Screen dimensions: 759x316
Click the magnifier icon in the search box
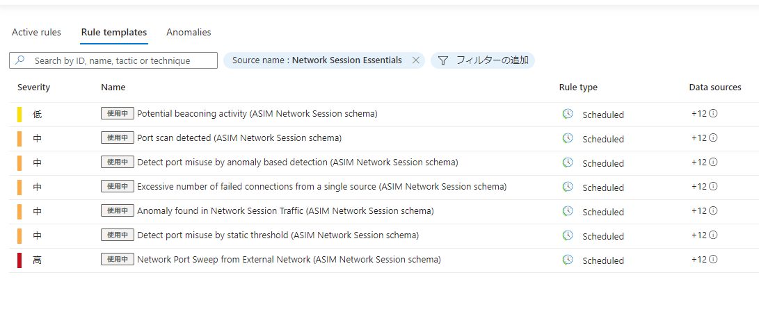[x=20, y=60]
